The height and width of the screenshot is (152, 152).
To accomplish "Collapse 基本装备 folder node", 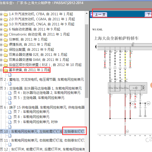I will (1, 70).
